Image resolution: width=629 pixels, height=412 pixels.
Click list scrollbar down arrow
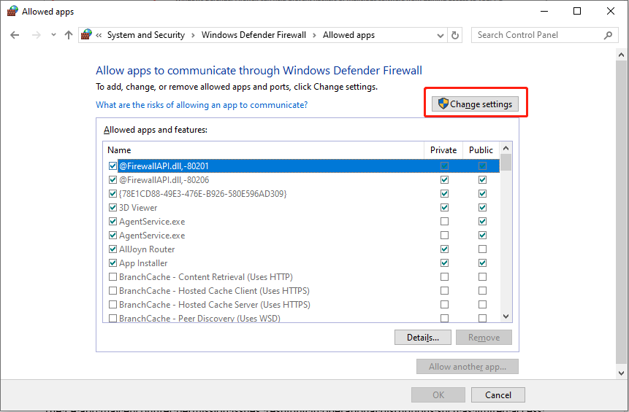point(506,316)
